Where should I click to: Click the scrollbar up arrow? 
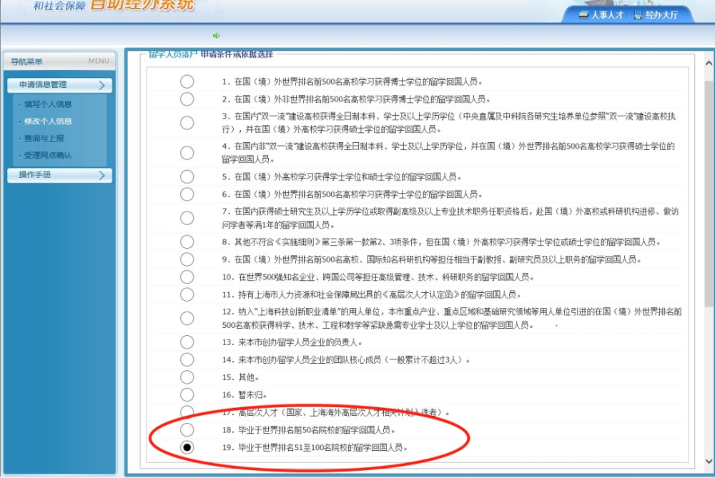point(709,64)
